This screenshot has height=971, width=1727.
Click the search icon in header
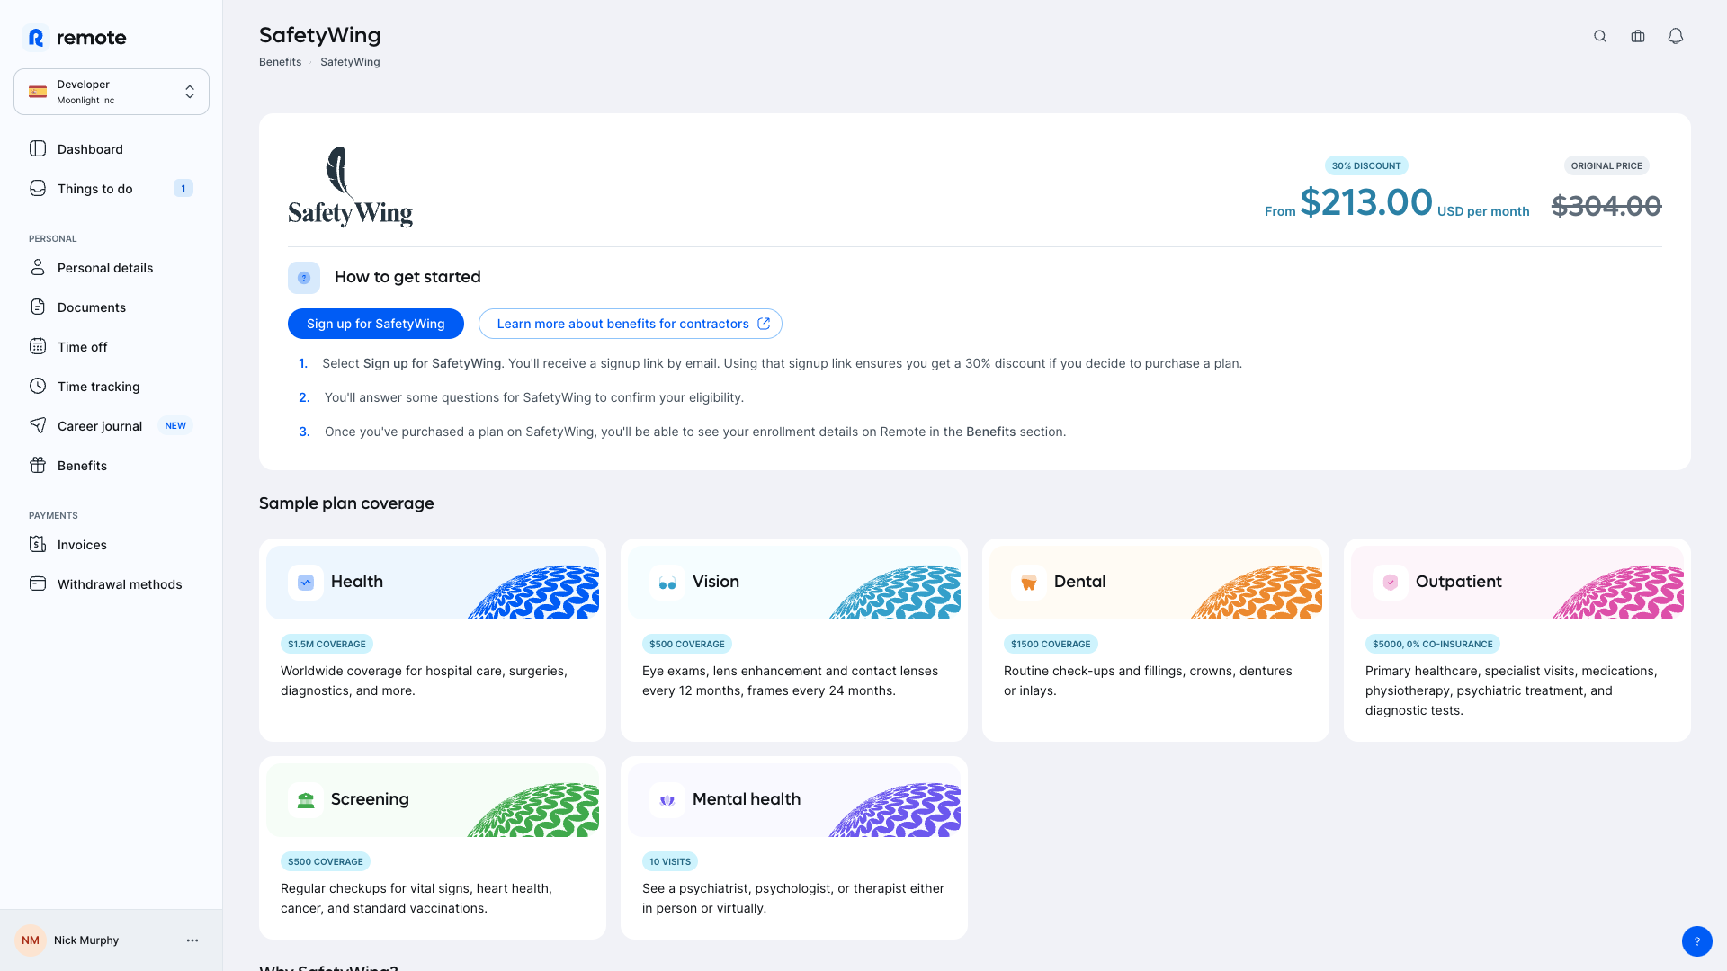(x=1600, y=37)
